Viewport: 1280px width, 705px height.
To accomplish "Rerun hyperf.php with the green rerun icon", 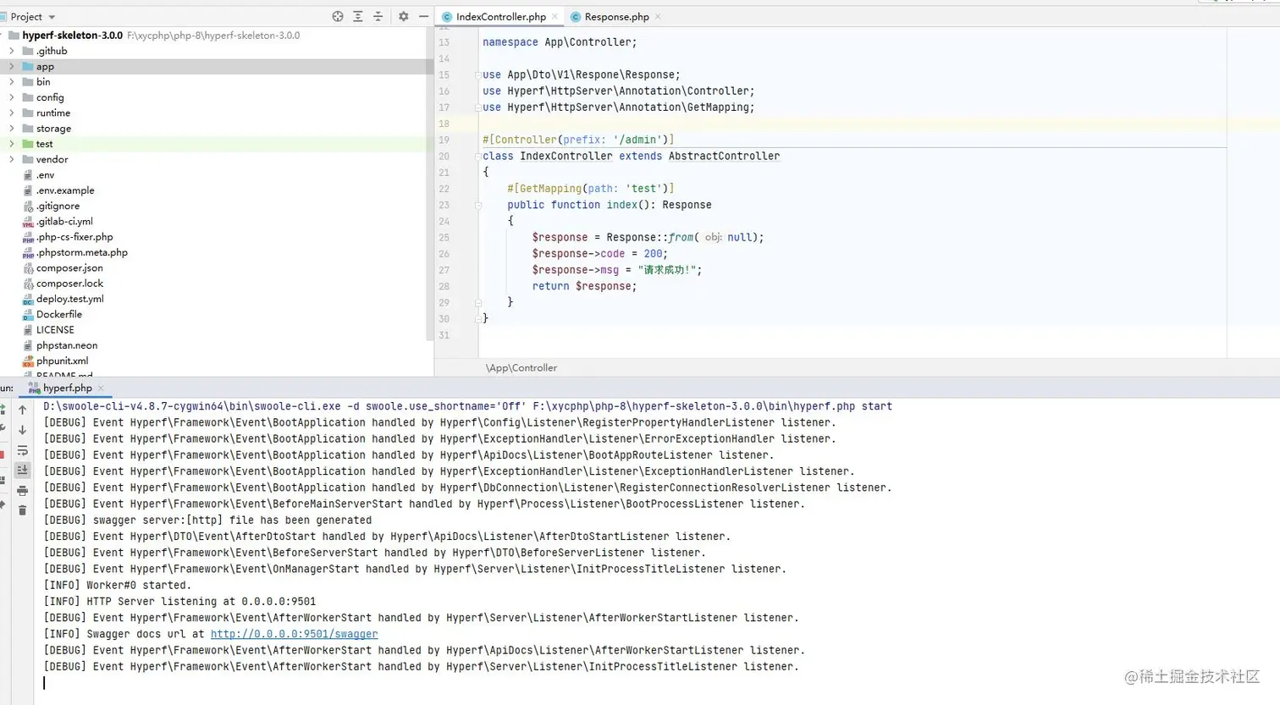I will [3, 410].
